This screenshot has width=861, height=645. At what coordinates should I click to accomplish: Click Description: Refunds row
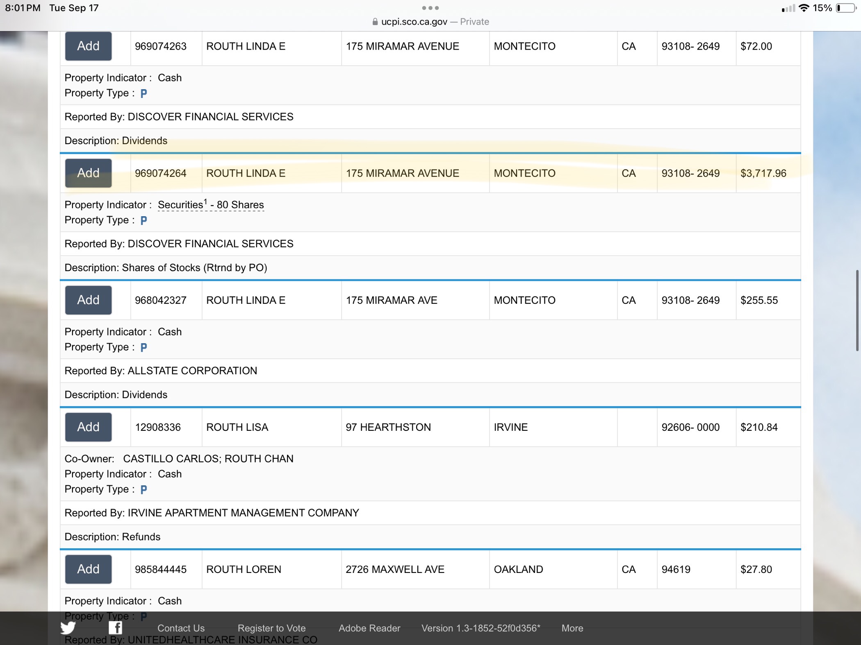[430, 536]
